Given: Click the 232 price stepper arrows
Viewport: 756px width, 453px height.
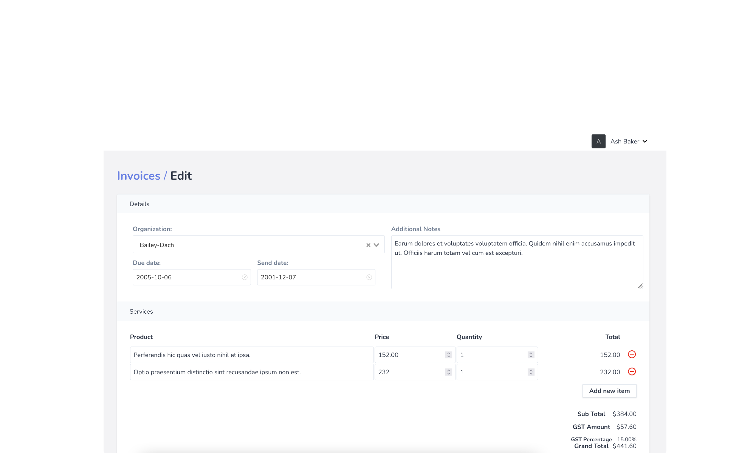Looking at the screenshot, I should [449, 372].
